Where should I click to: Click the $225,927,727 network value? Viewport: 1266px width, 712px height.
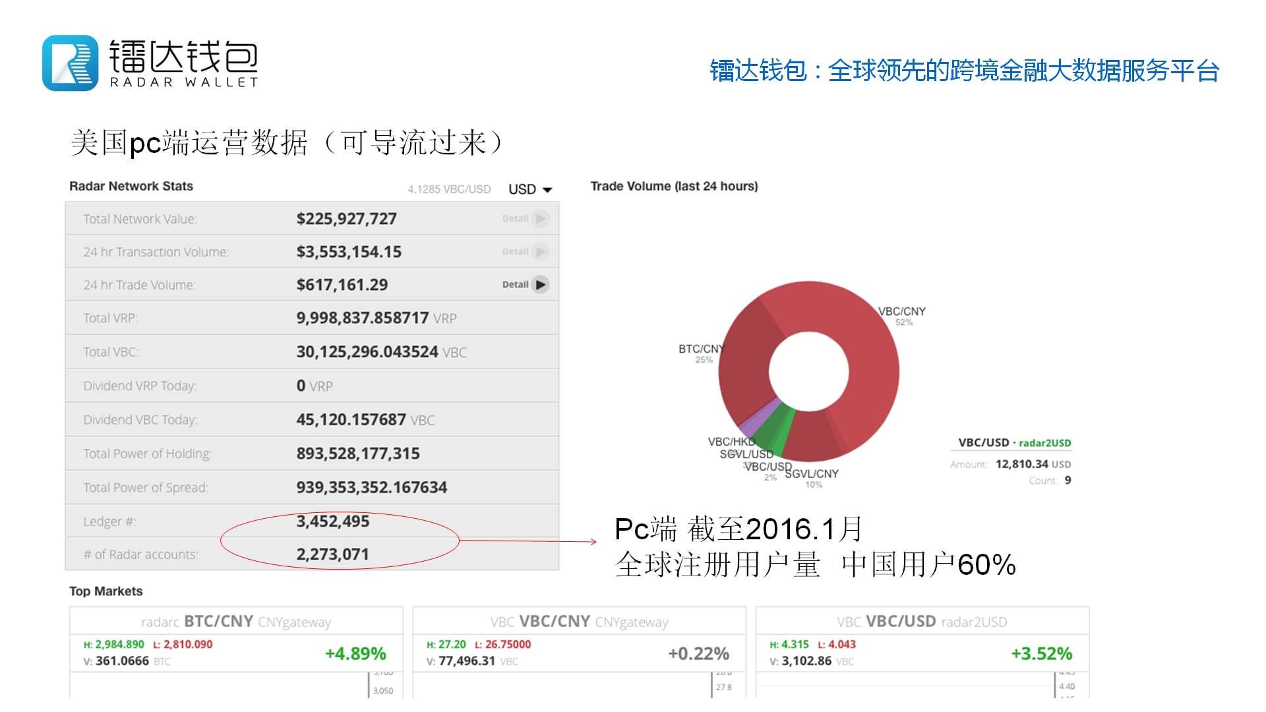tap(347, 219)
